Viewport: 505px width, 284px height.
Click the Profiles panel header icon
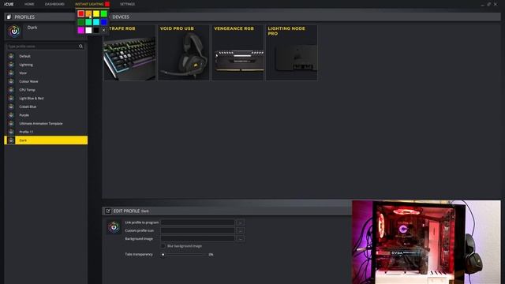click(x=9, y=17)
